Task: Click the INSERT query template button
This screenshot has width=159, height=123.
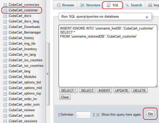Action: pyautogui.click(x=104, y=90)
